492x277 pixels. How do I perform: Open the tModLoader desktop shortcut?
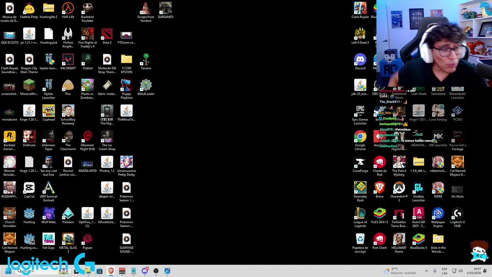(x=146, y=88)
